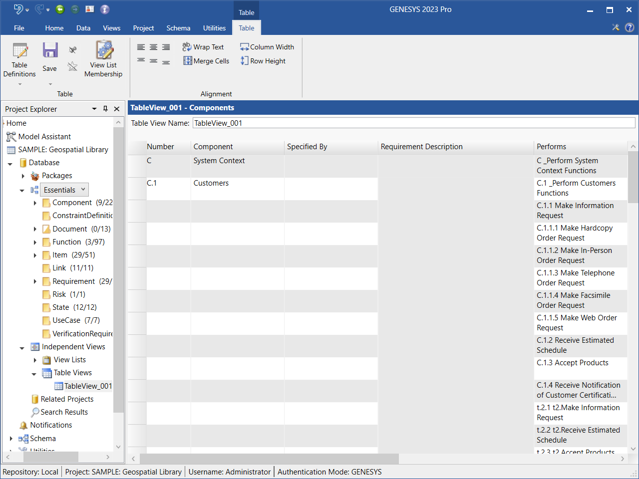This screenshot has height=479, width=639.
Task: Switch to the Home ribbon tab
Action: [x=54, y=28]
